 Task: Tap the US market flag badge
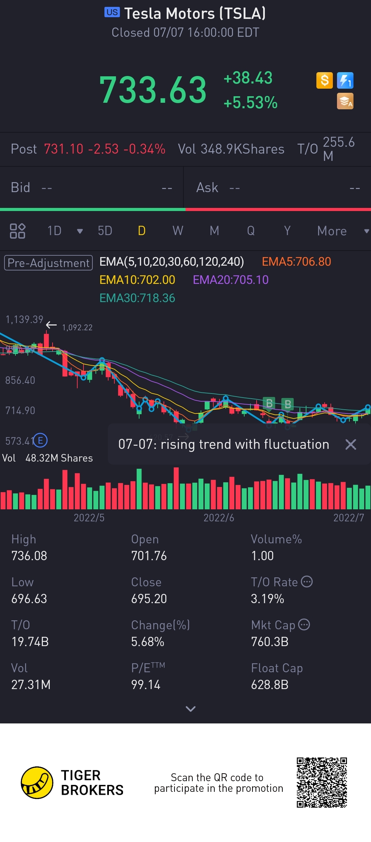click(112, 12)
